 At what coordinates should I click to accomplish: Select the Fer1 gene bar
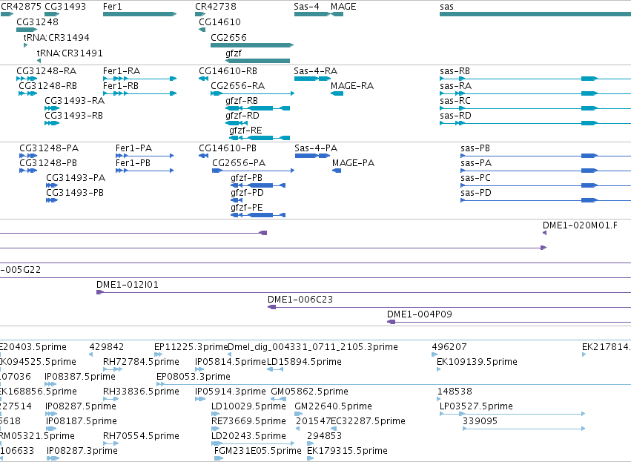(x=139, y=14)
